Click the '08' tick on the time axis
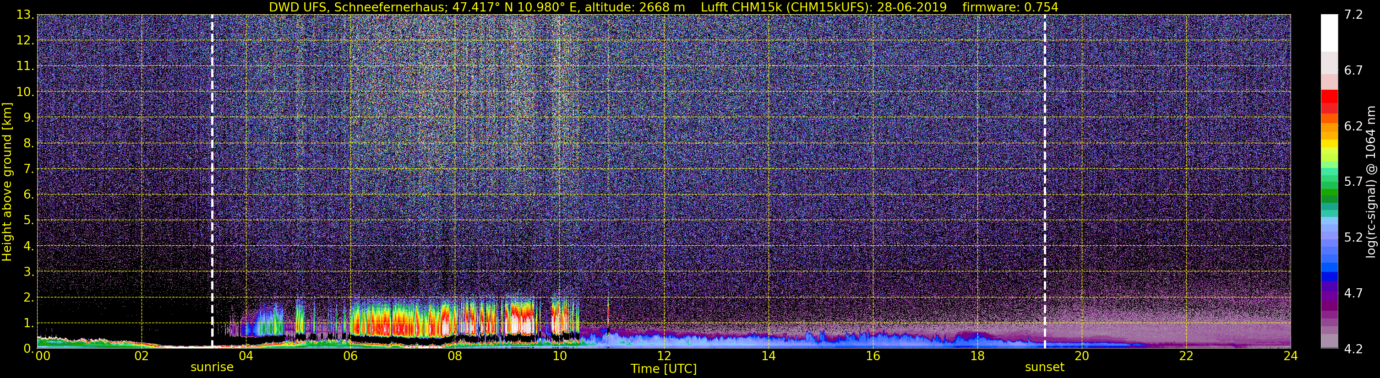 point(455,356)
